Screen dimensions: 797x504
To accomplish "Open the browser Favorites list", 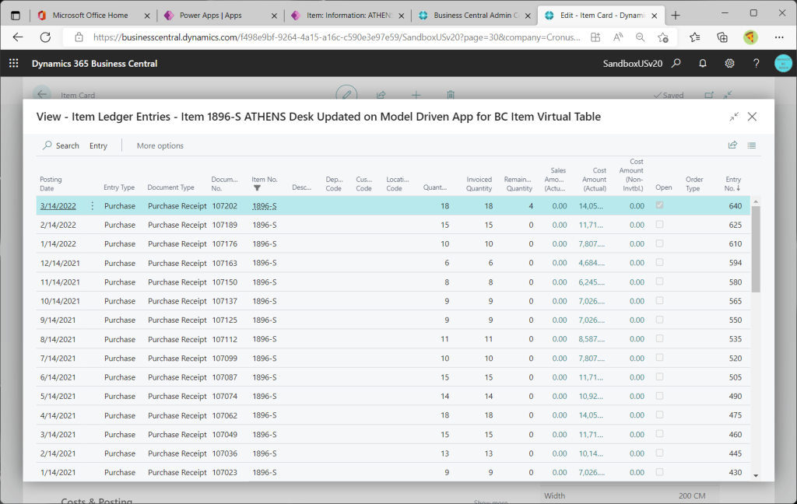I will (695, 37).
